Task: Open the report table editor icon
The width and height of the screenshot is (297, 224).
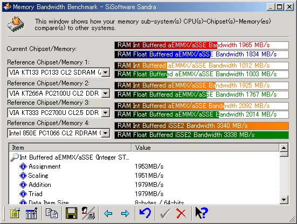Action: click(x=31, y=213)
